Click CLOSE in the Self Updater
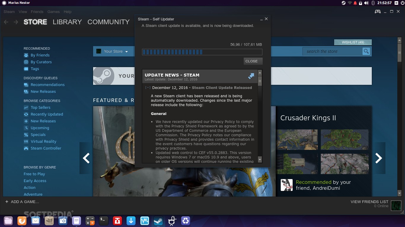The width and height of the screenshot is (405, 227). (x=253, y=61)
